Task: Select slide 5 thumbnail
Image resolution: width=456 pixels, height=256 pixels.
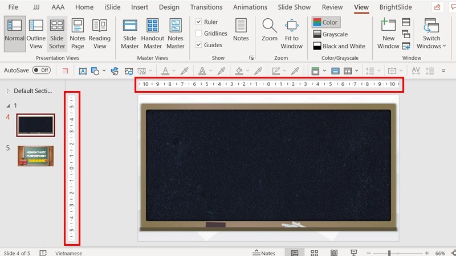Action: pyautogui.click(x=35, y=156)
